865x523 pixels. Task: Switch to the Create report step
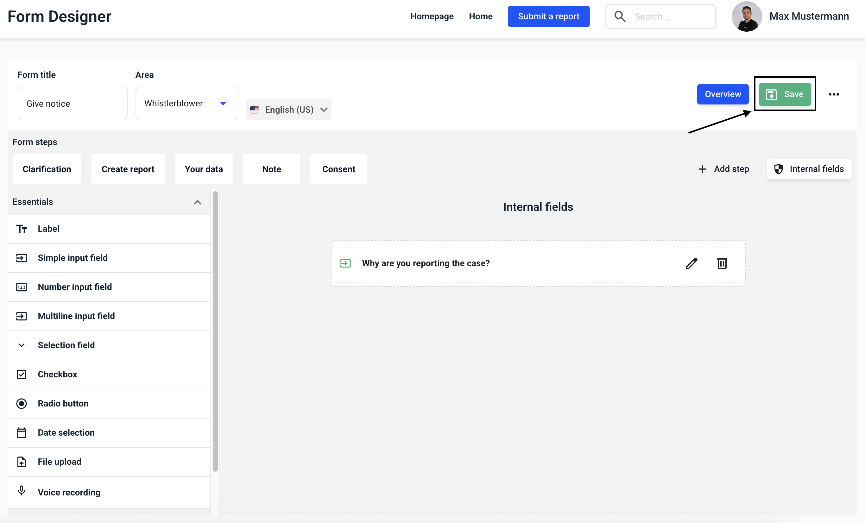click(x=128, y=169)
